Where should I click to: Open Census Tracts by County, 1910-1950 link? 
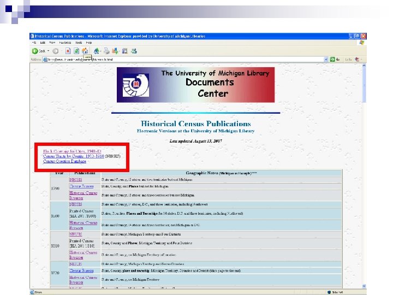click(74, 156)
